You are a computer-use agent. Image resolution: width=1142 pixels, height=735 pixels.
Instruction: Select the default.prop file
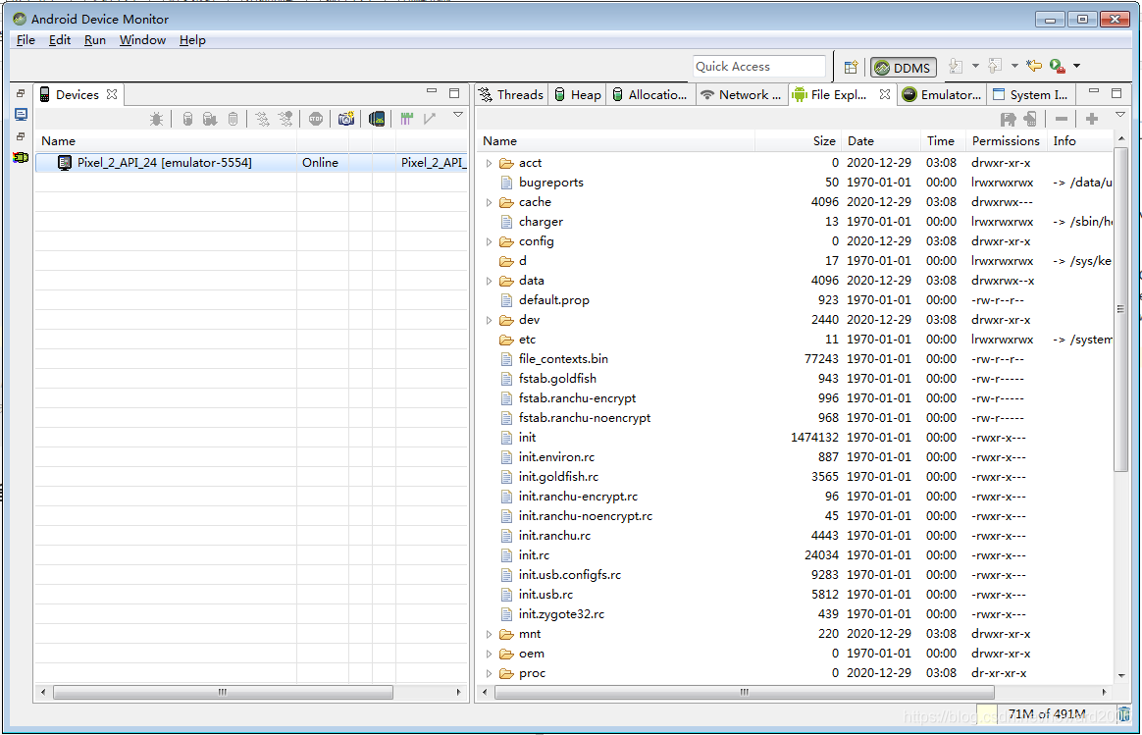[554, 300]
